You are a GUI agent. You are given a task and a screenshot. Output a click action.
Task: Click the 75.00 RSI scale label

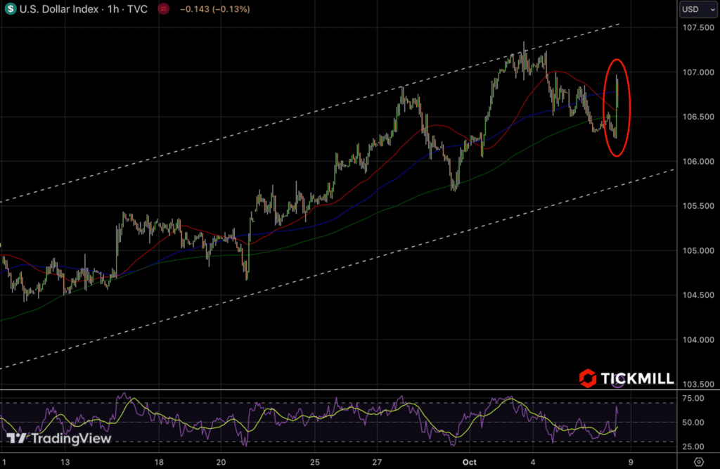tap(693, 398)
